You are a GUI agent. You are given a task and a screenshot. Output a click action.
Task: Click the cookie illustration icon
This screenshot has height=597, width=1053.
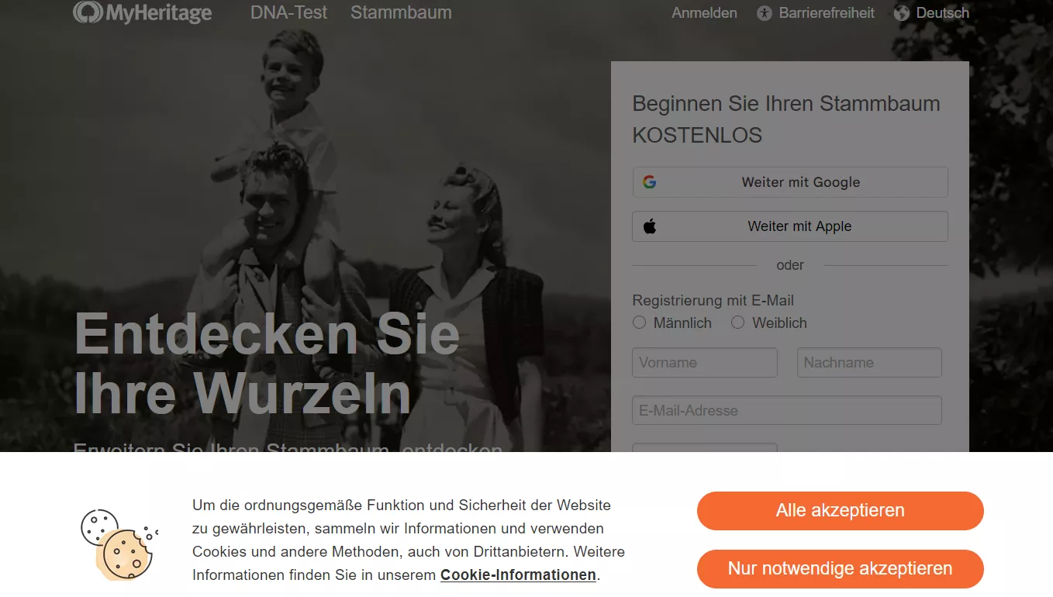[x=119, y=544]
